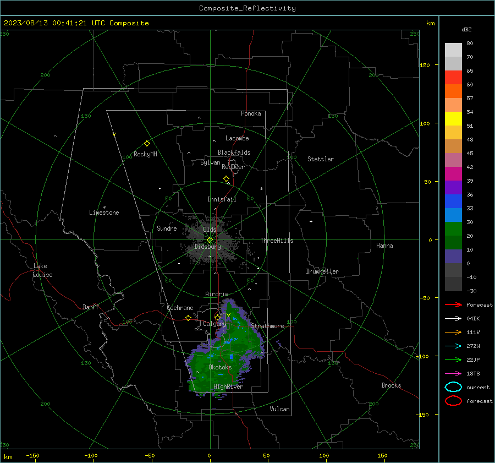Click the asterisk marker above Limestone

coord(104,208)
